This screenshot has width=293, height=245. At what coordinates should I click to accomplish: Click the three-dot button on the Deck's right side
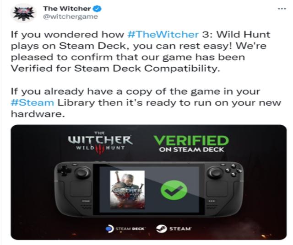[x=211, y=201]
